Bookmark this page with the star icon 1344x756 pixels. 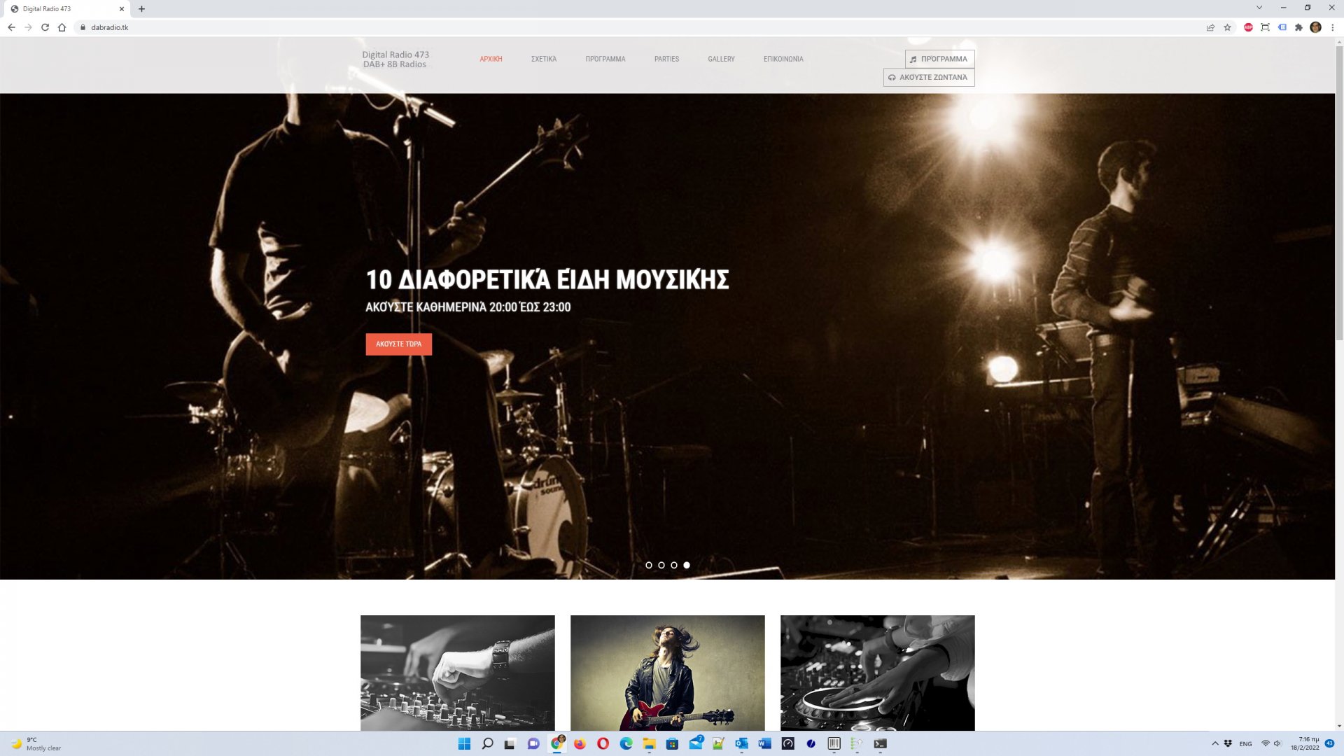point(1227,27)
